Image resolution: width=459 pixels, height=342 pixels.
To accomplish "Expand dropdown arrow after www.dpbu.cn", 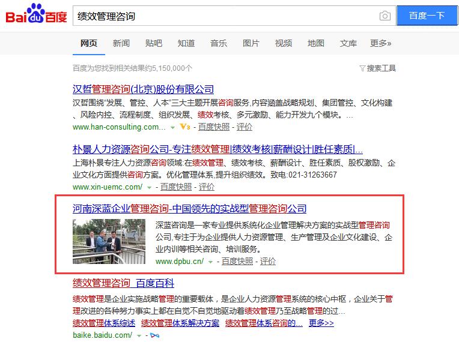I will click(210, 262).
